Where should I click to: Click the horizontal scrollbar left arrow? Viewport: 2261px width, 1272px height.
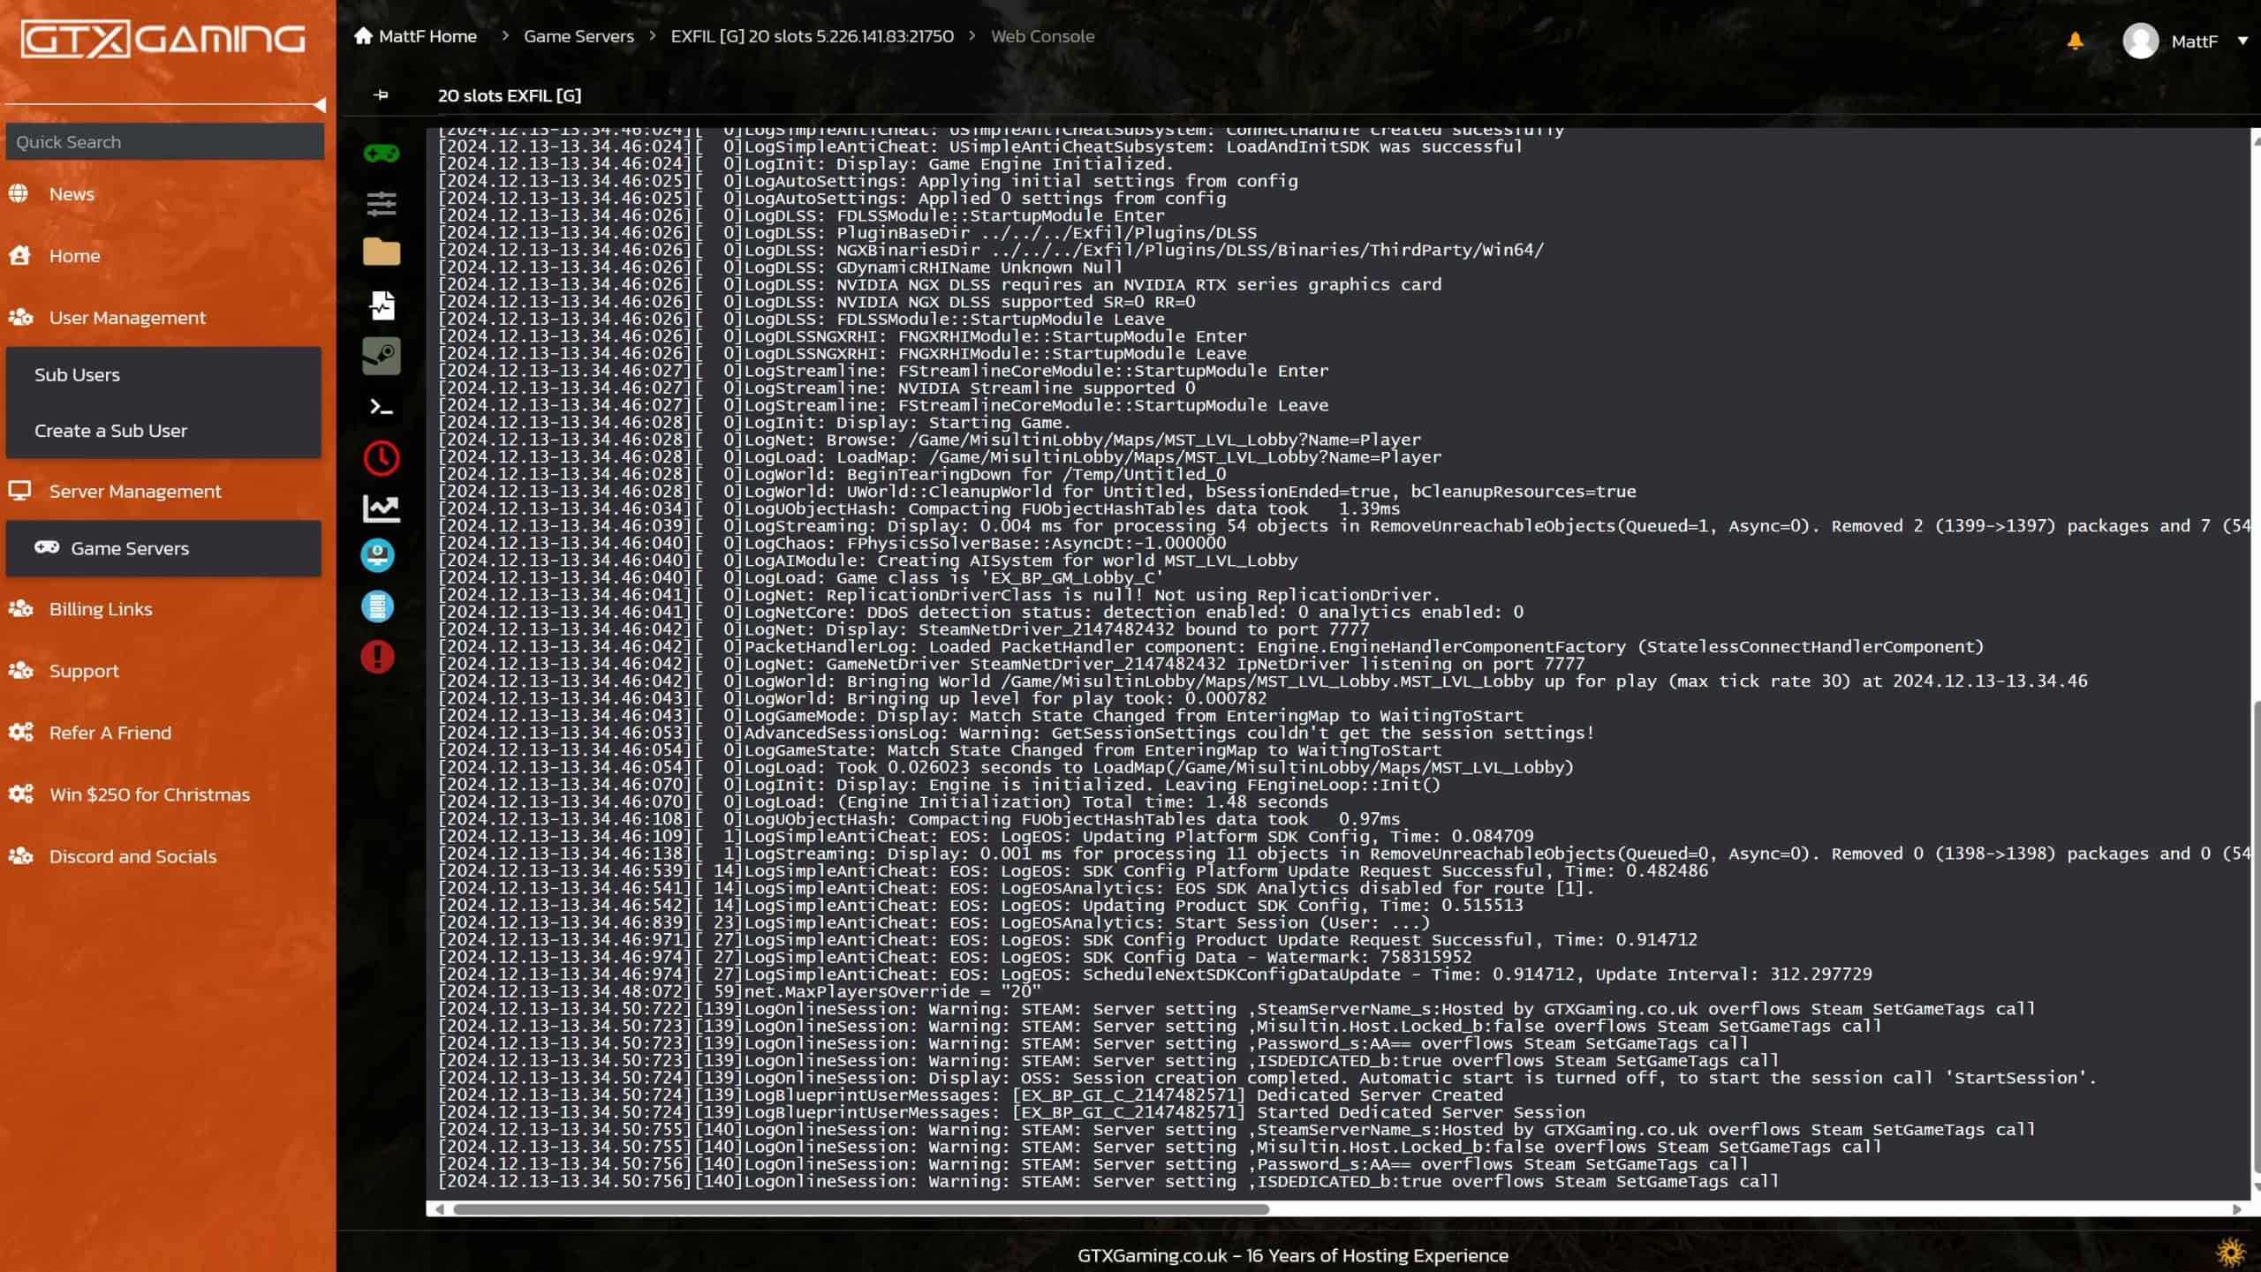[x=440, y=1209]
